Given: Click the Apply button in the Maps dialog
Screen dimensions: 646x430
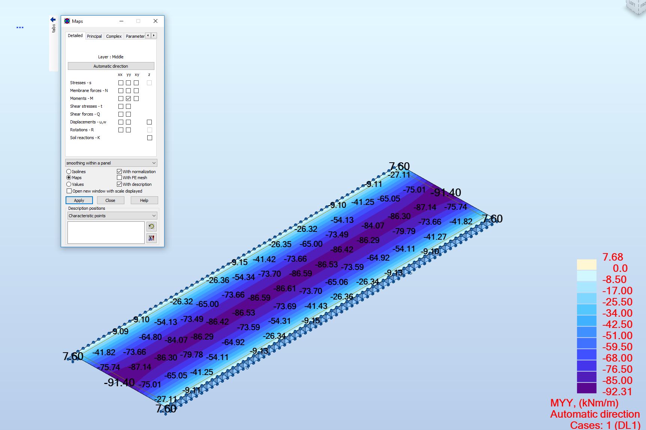Looking at the screenshot, I should pos(79,200).
